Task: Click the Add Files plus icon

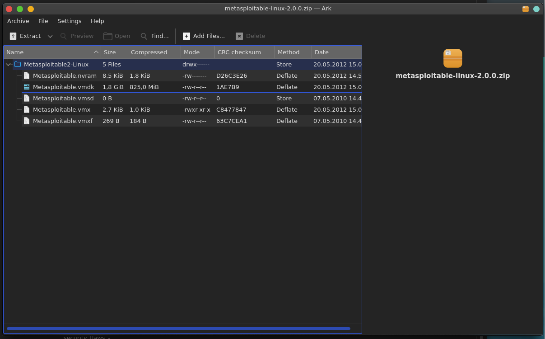Action: coord(186,36)
